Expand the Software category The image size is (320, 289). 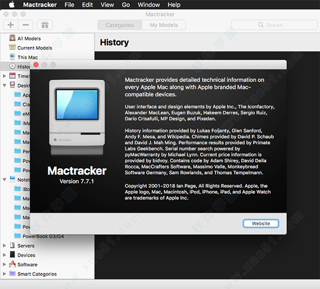4,264
